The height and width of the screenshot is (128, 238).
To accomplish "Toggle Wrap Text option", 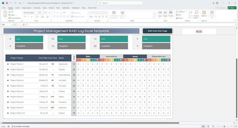I will (x=76, y=13).
